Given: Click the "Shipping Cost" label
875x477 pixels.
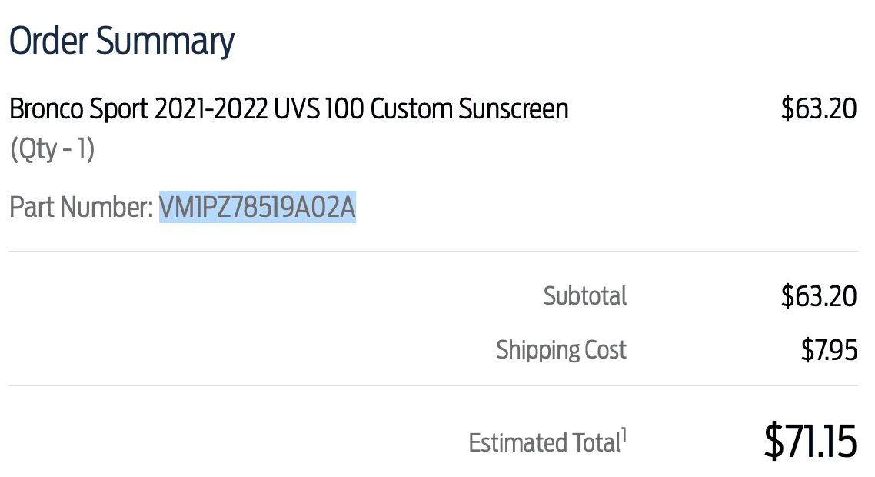Looking at the screenshot, I should coord(561,350).
